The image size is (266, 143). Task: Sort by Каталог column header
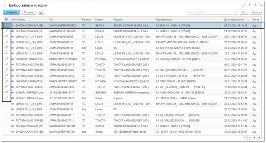click(87, 20)
